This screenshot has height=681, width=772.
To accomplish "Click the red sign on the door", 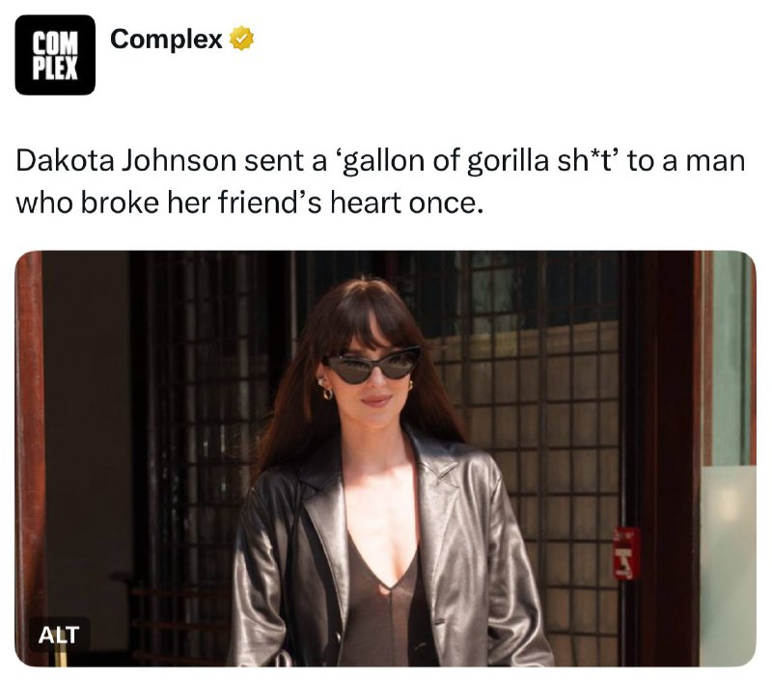I will 626,554.
